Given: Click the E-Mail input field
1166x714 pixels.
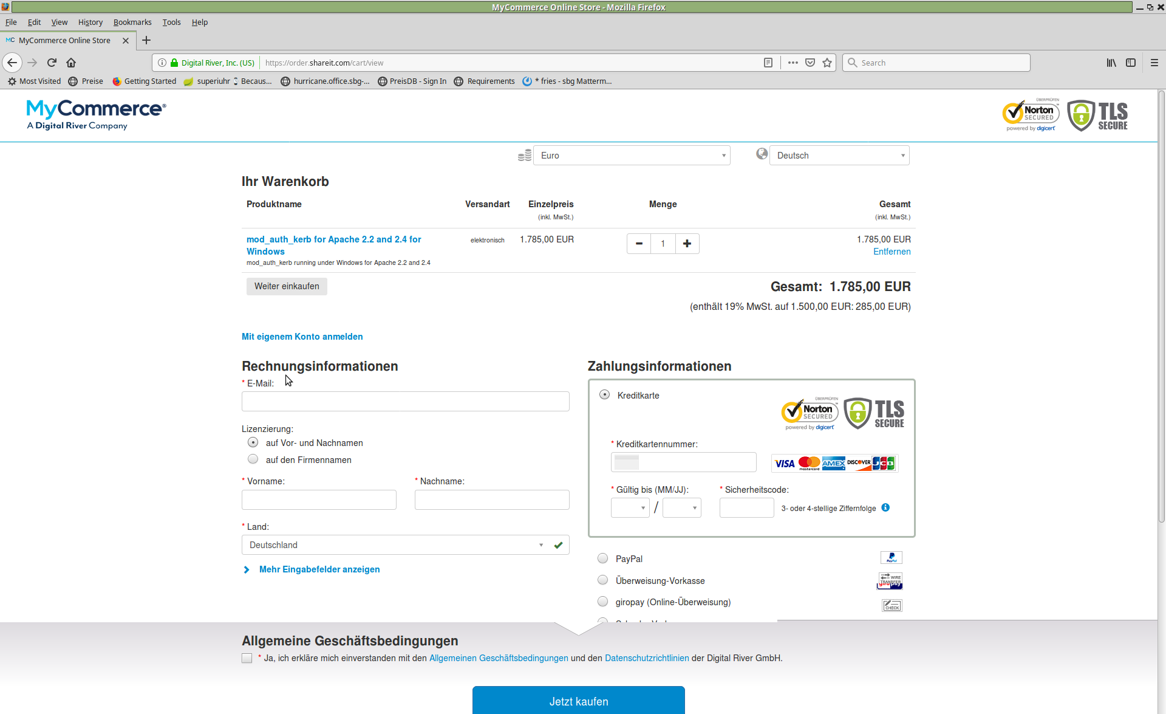Looking at the screenshot, I should point(406,401).
